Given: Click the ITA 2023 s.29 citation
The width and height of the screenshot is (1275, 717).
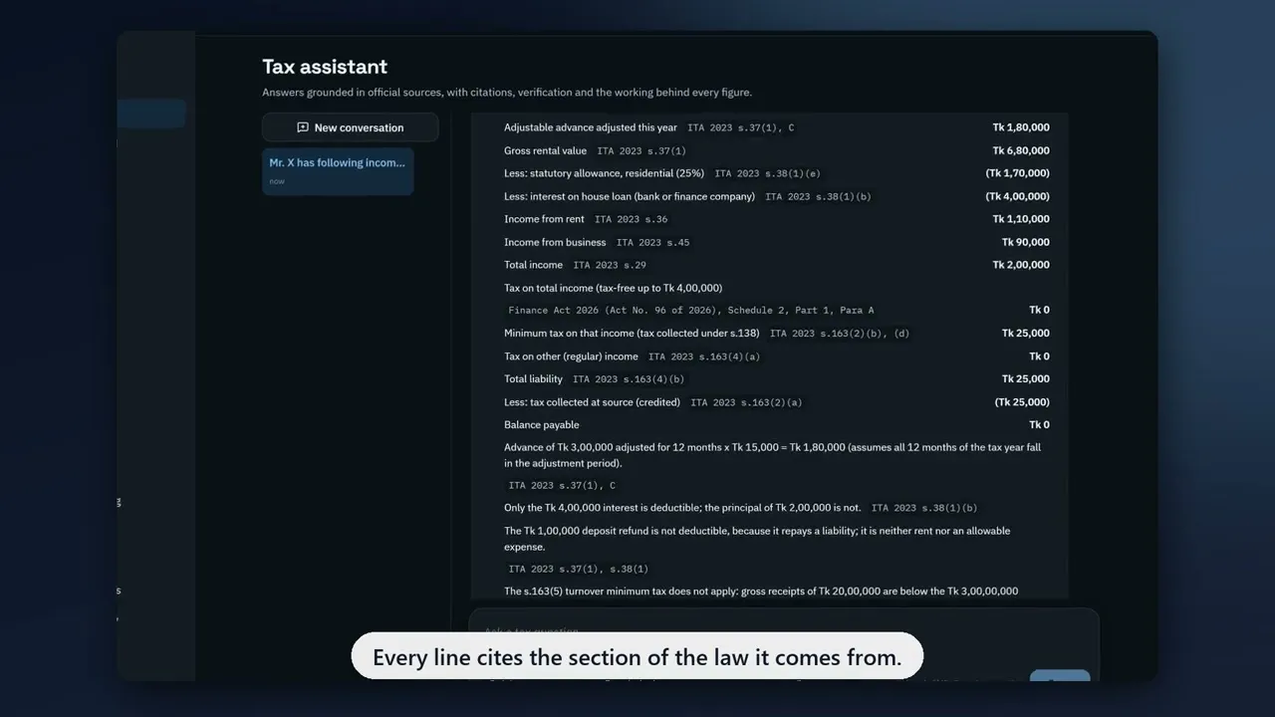Looking at the screenshot, I should (610, 265).
